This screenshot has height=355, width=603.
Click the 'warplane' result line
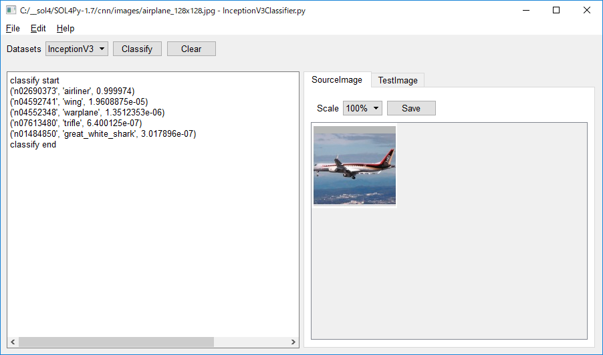coord(88,113)
